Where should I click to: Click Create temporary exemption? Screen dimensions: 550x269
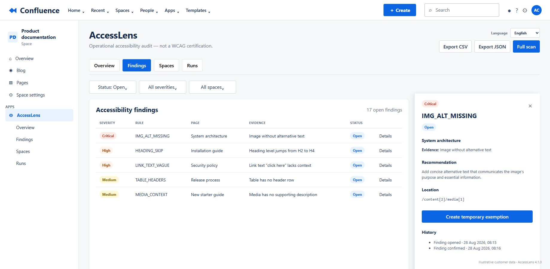pyautogui.click(x=477, y=217)
